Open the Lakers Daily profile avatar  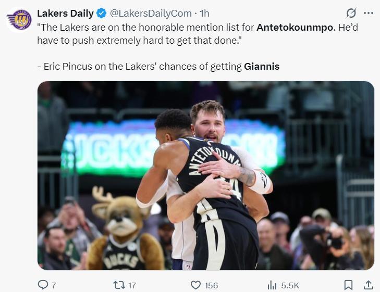(19, 19)
